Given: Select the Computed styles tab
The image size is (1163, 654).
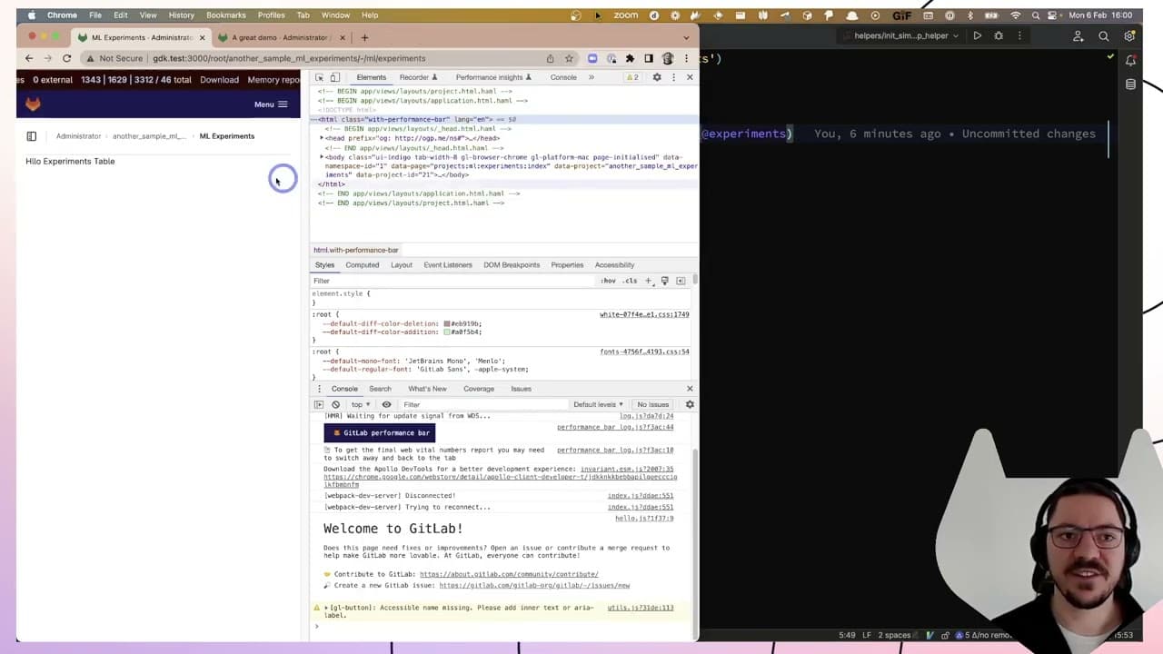Looking at the screenshot, I should click(x=362, y=265).
